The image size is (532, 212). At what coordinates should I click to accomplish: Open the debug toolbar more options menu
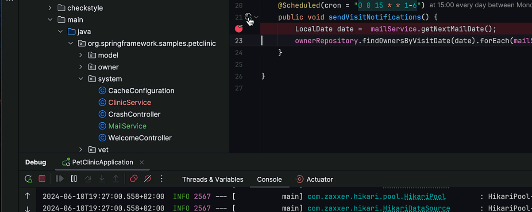(161, 179)
